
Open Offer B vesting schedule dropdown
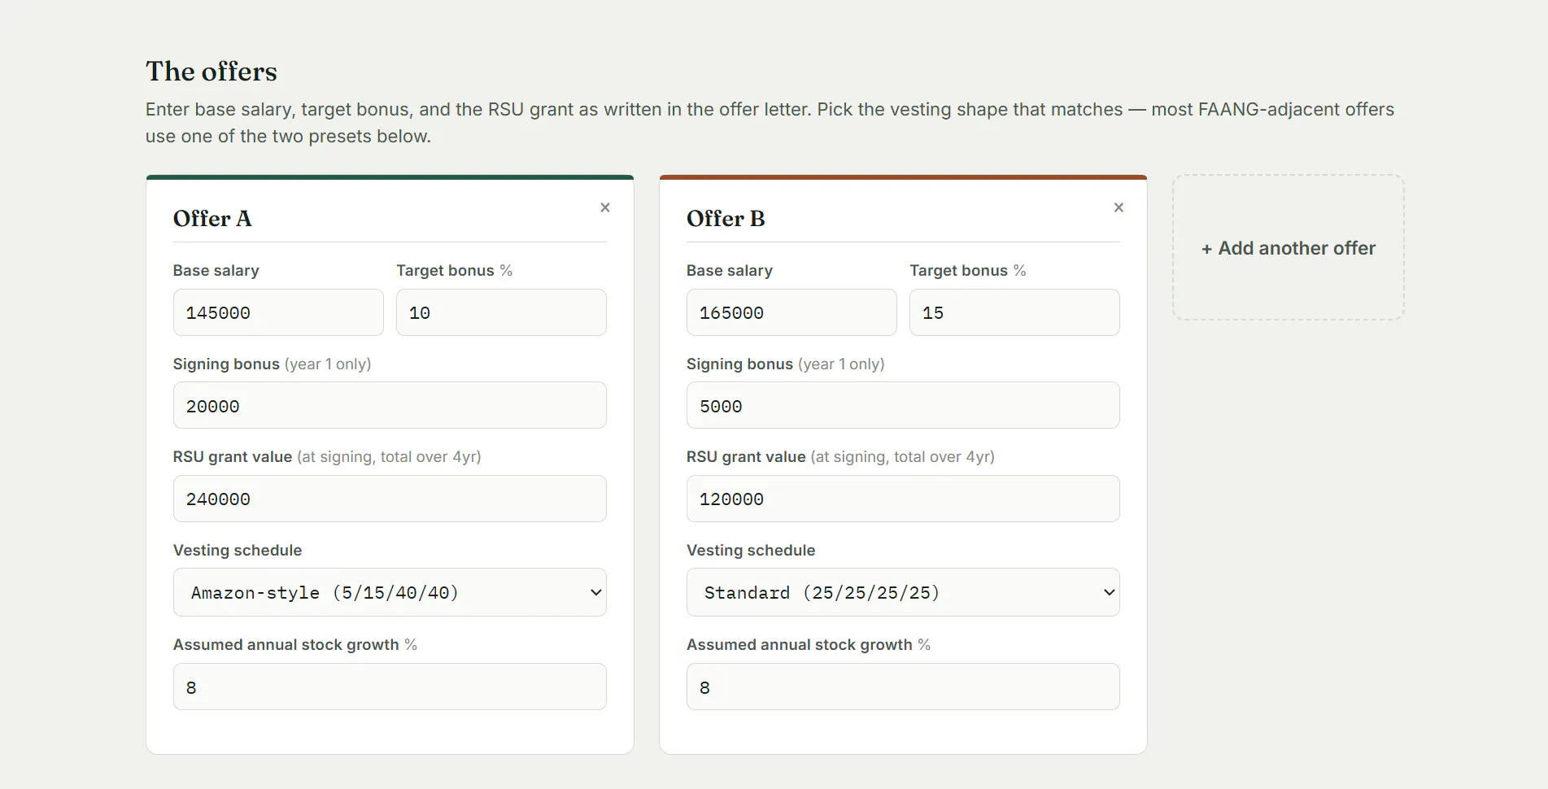coord(903,592)
